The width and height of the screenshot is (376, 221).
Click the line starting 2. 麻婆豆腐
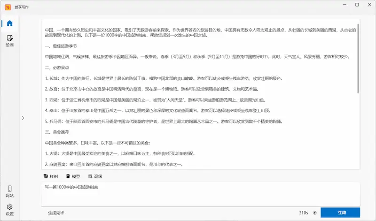(114, 164)
